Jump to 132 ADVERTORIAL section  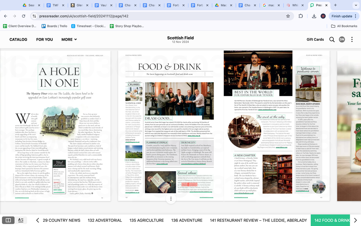click(105, 220)
